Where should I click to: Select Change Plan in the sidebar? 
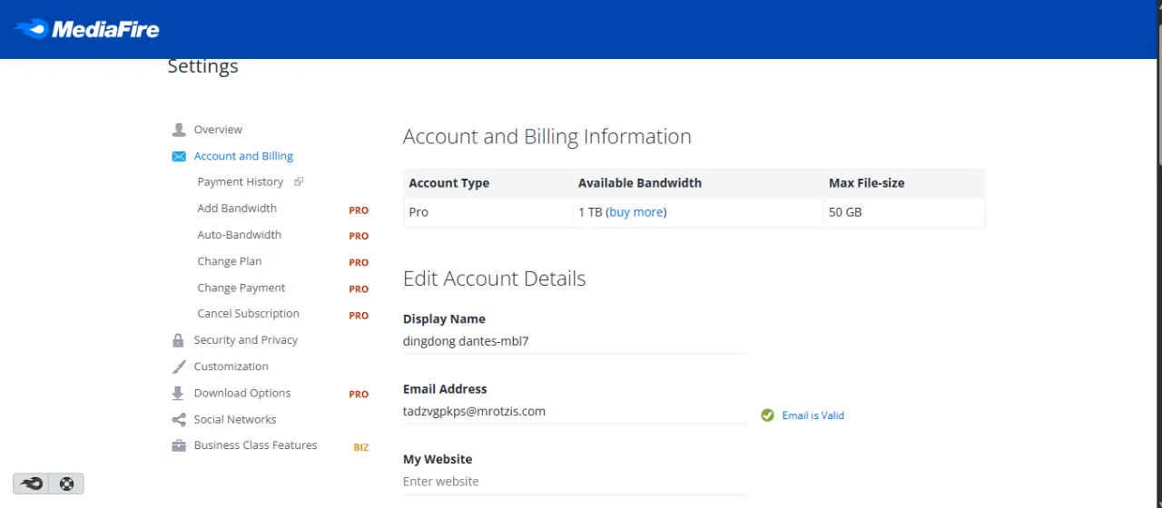coord(230,261)
